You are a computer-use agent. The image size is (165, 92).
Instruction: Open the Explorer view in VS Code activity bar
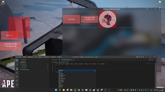pyautogui.click(x=17, y=60)
